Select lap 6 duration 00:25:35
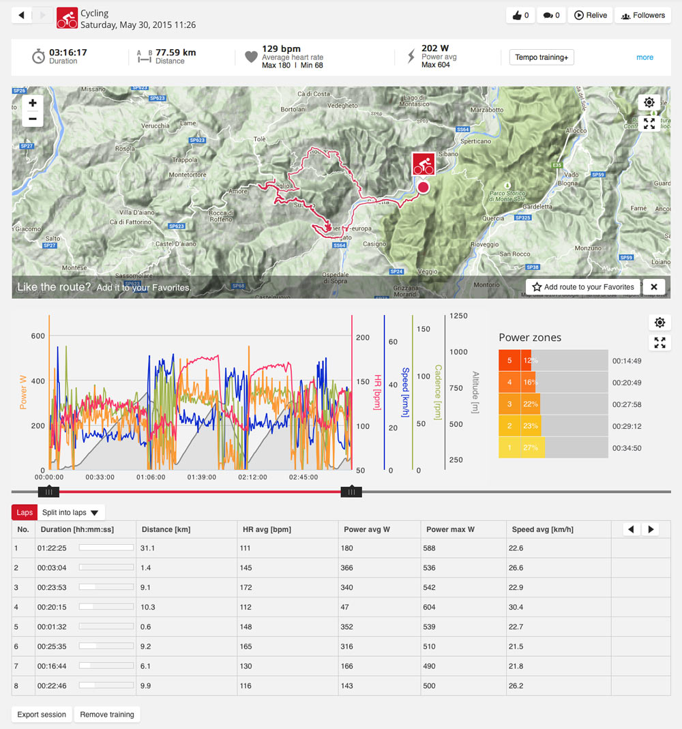 click(x=52, y=646)
